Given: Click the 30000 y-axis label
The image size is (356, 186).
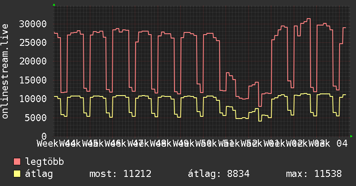Looking at the screenshot, I should 33,24.
